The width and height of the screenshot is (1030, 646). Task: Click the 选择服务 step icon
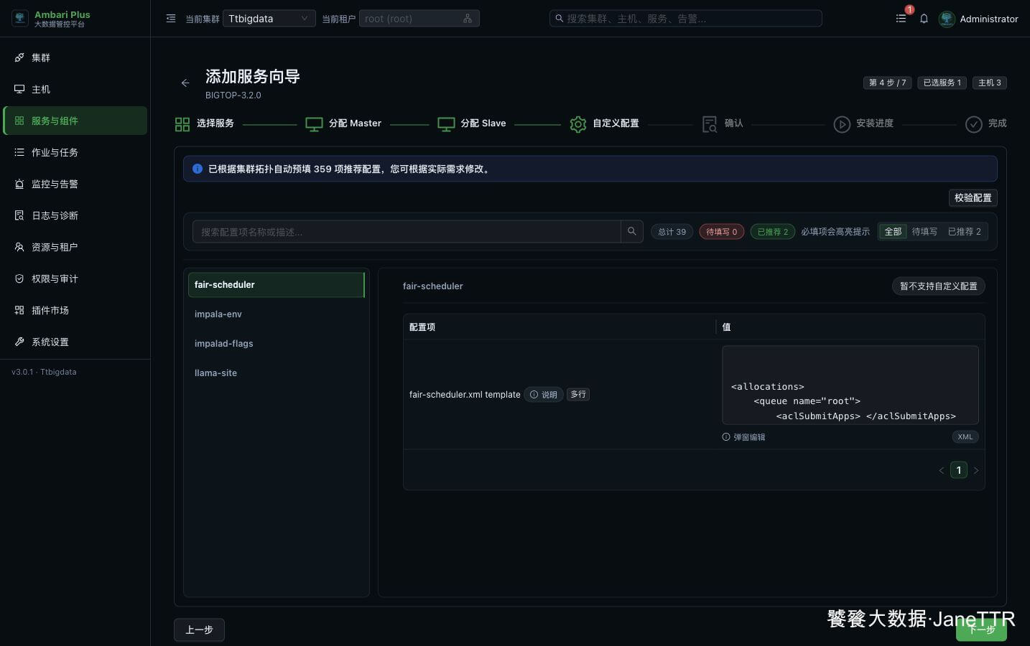[x=182, y=124]
